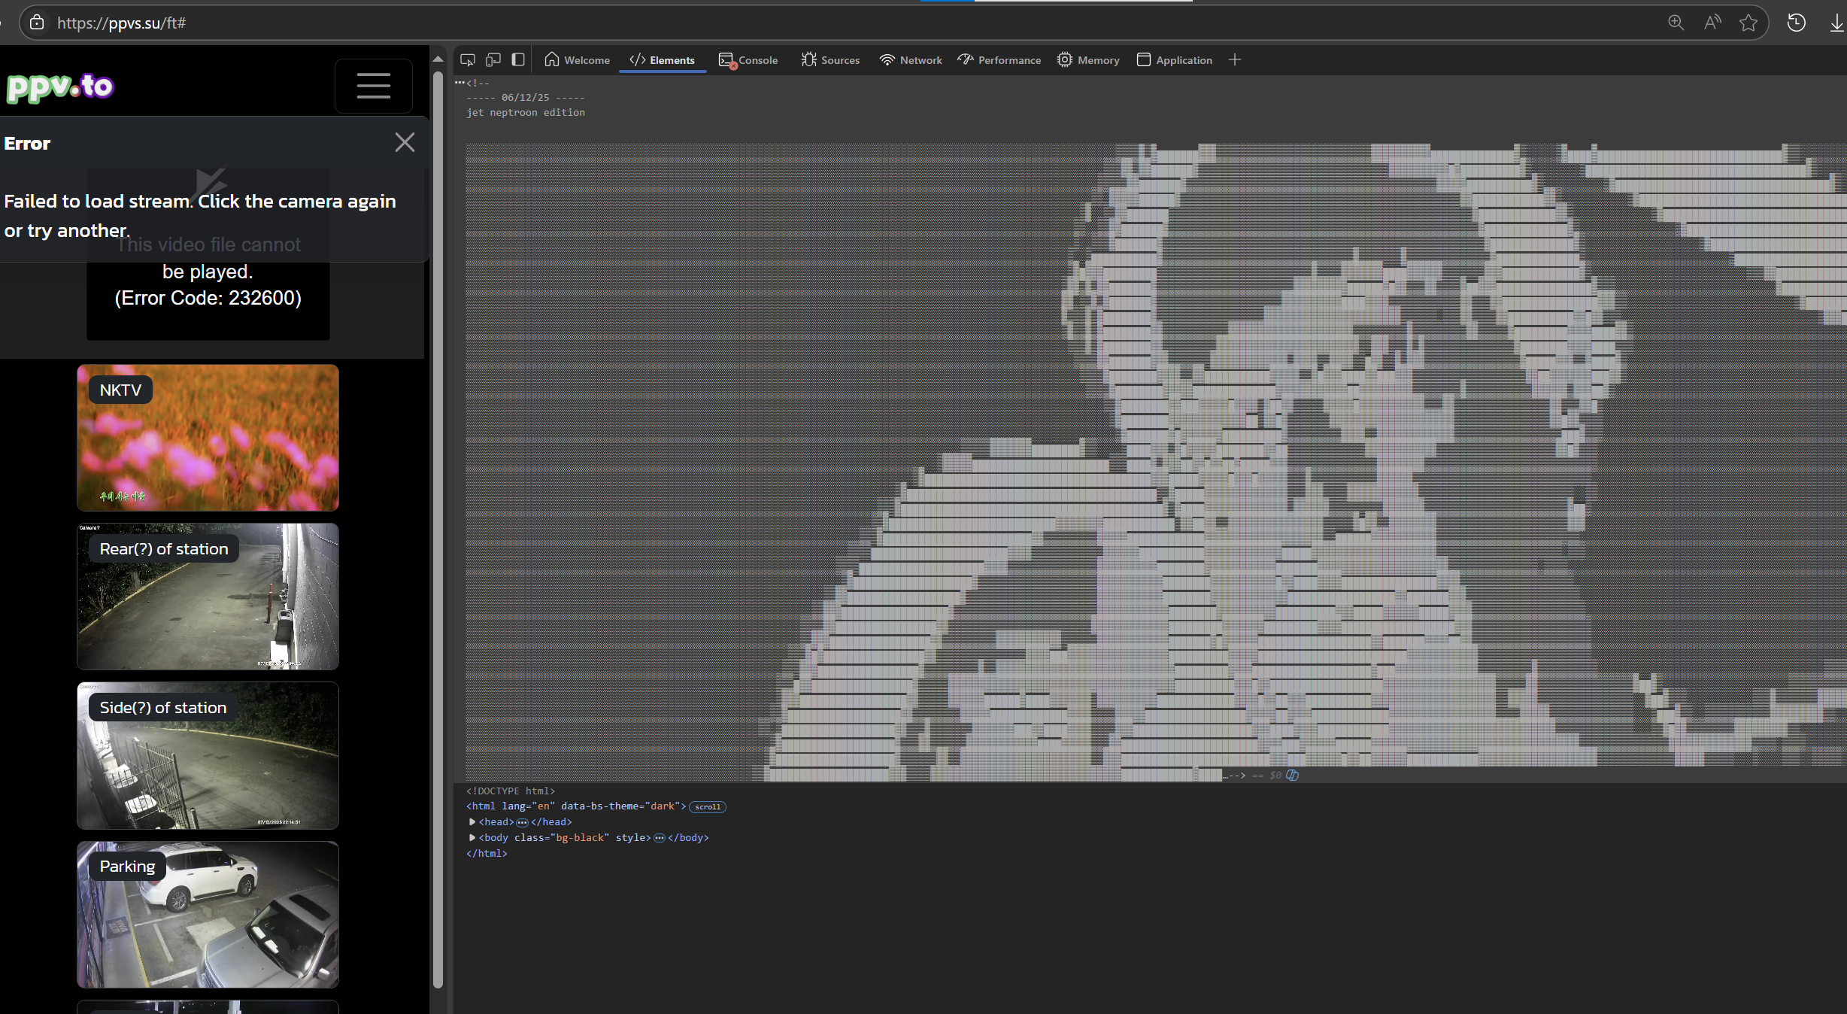Select the Parking camera thumbnail

(208, 914)
